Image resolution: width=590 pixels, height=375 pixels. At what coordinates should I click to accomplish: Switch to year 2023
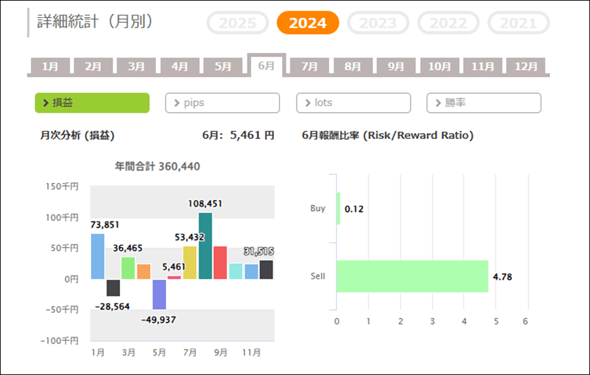click(x=378, y=23)
